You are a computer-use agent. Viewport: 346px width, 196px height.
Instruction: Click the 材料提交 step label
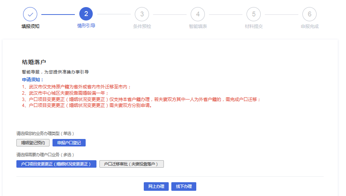pyautogui.click(x=254, y=26)
